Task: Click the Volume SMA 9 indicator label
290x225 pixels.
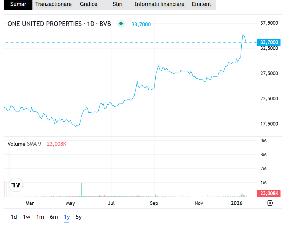Action: coord(24,144)
